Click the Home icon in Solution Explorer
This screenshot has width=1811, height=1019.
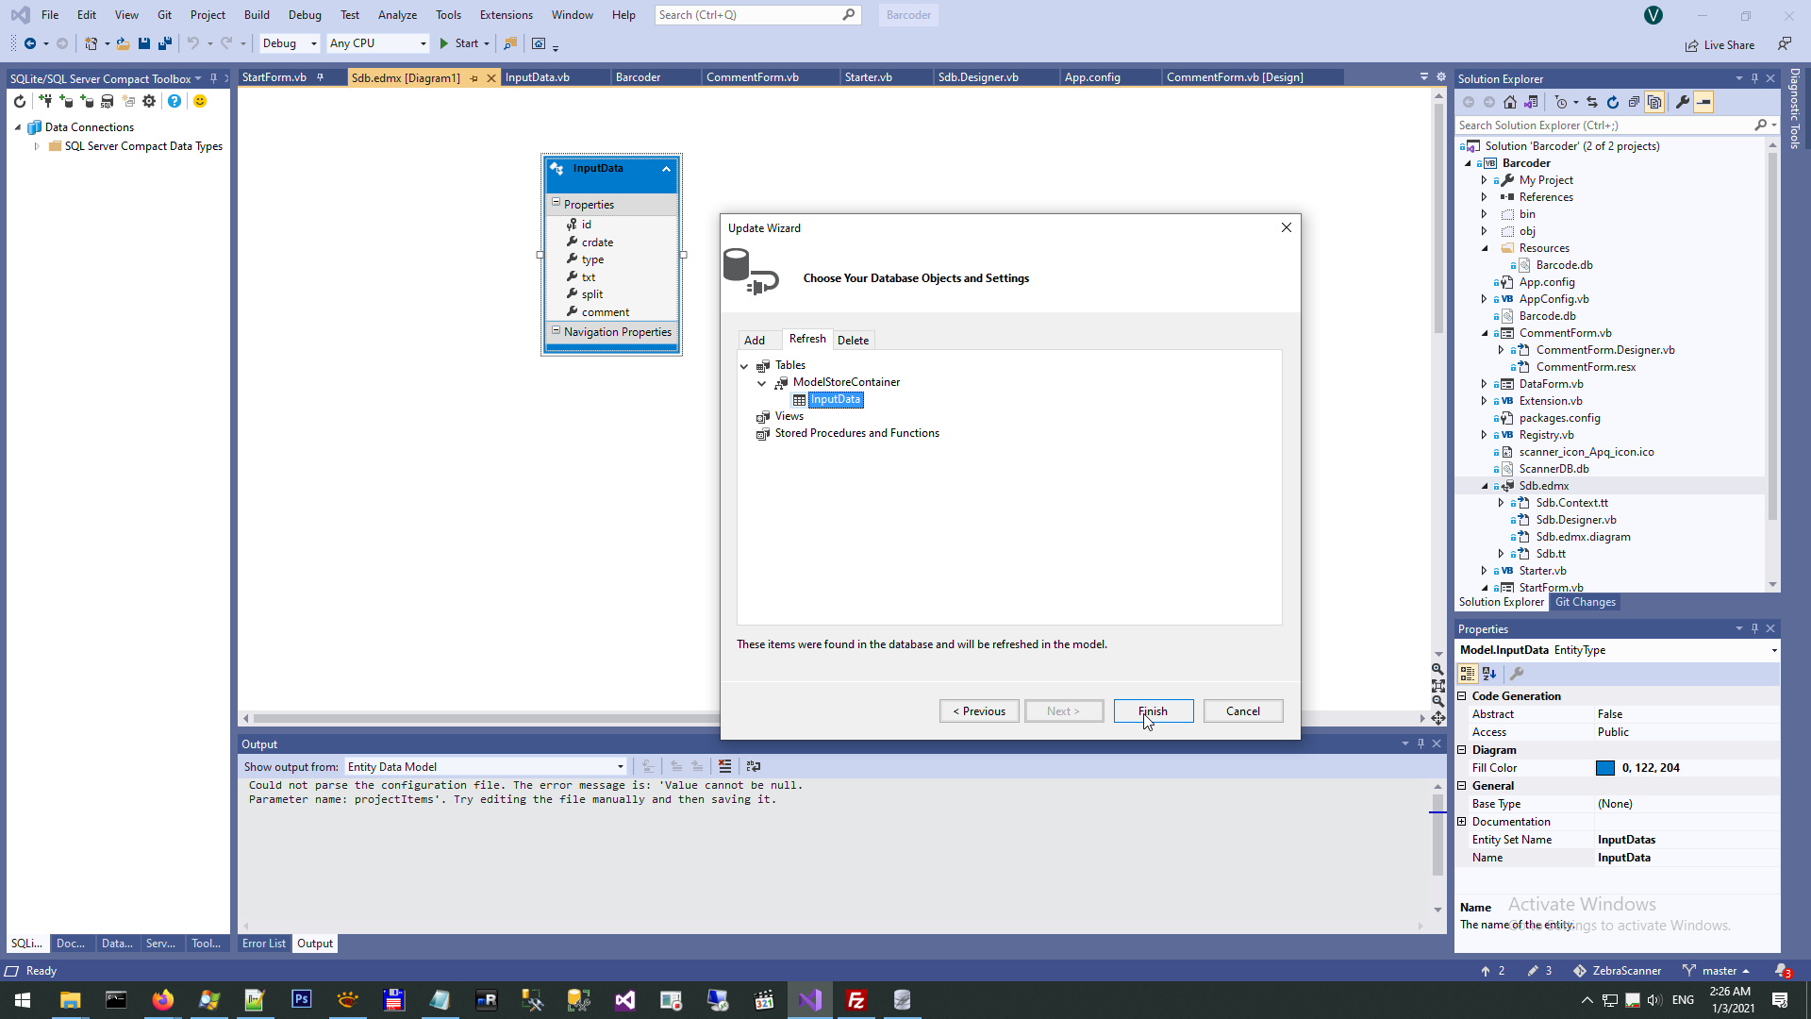coord(1510,102)
